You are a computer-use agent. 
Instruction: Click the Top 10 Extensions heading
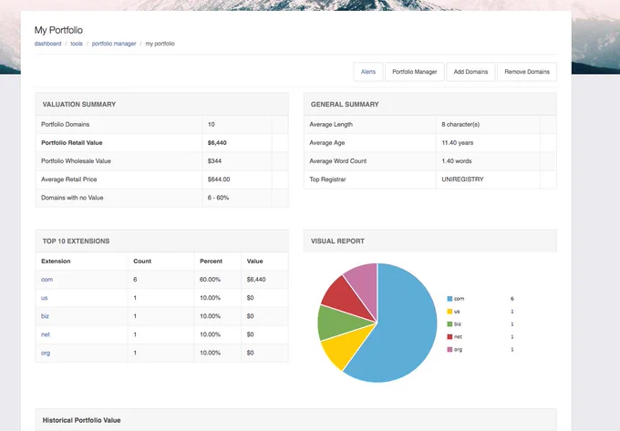[x=76, y=241]
